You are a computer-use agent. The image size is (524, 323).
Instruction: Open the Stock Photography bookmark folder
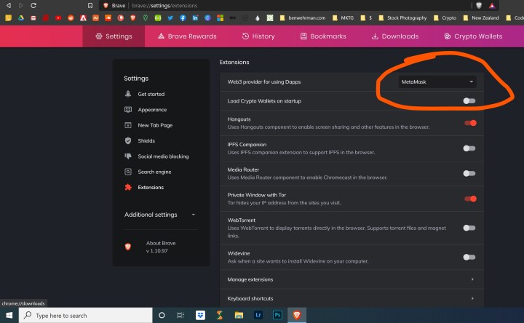coord(402,17)
